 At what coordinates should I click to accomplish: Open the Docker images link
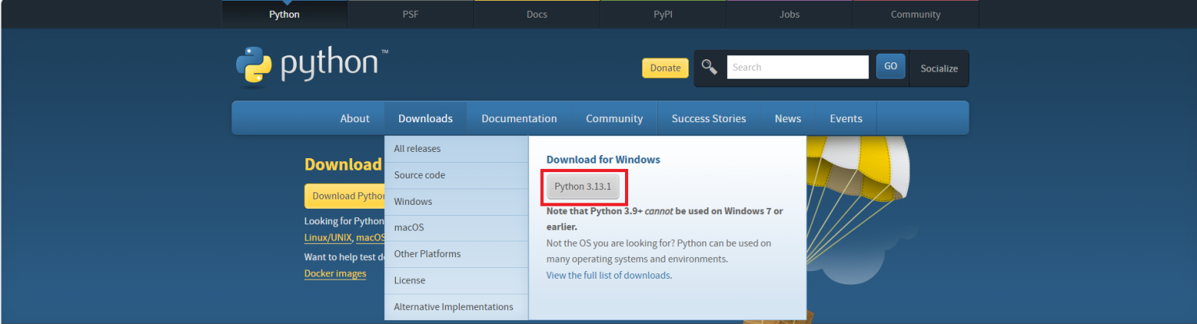pyautogui.click(x=335, y=273)
